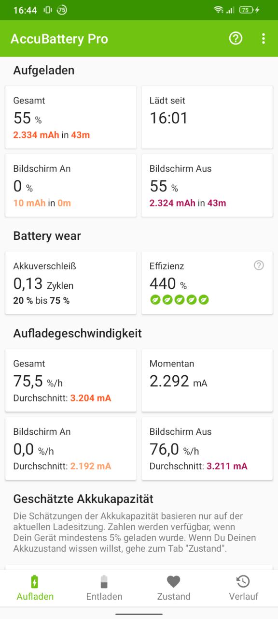Tap the Entladen battery icon

point(104,581)
